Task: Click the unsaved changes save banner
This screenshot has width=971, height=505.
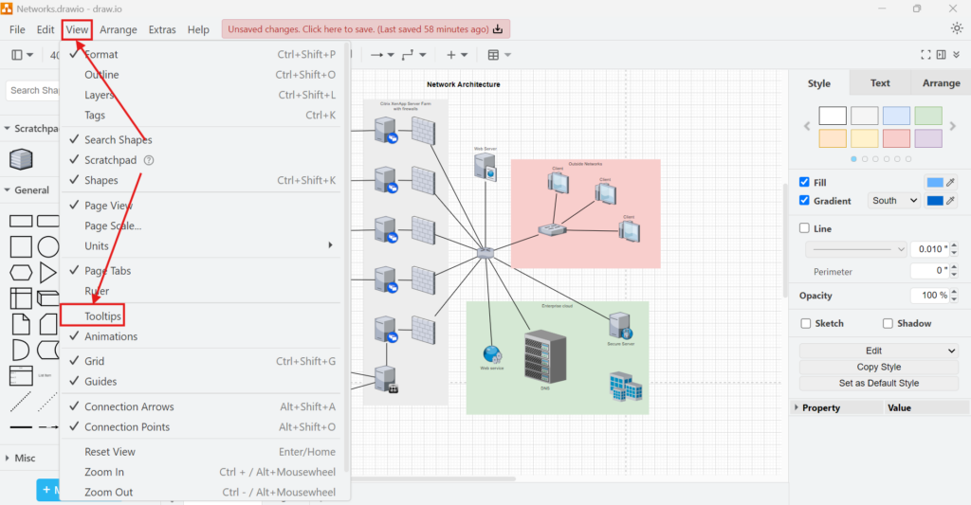Action: [365, 29]
